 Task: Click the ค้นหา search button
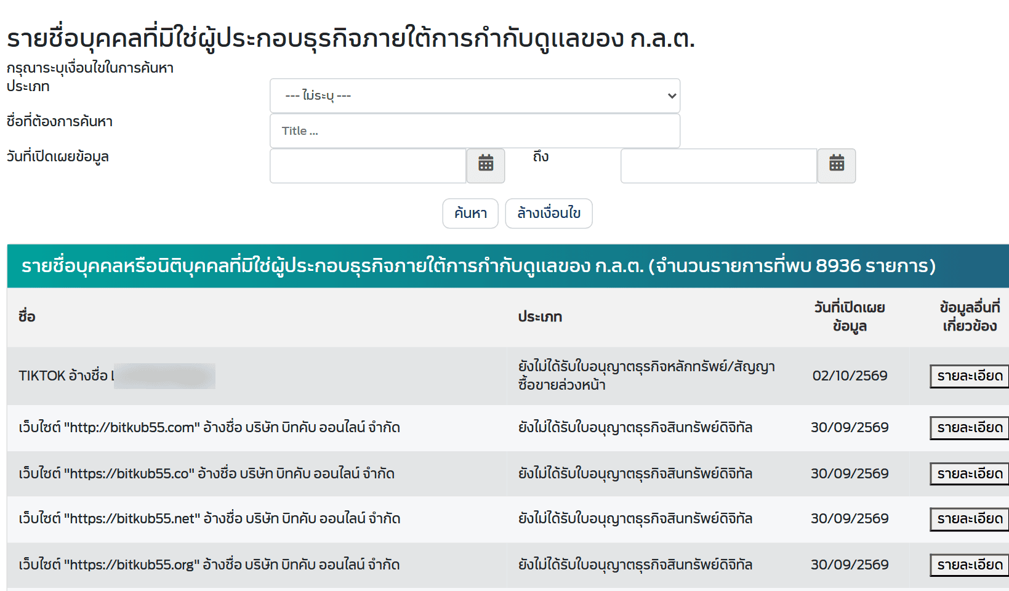[x=470, y=213]
